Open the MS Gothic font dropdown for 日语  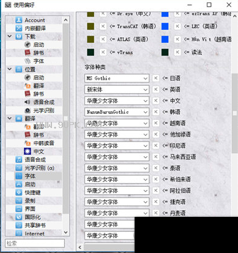(x=117, y=78)
